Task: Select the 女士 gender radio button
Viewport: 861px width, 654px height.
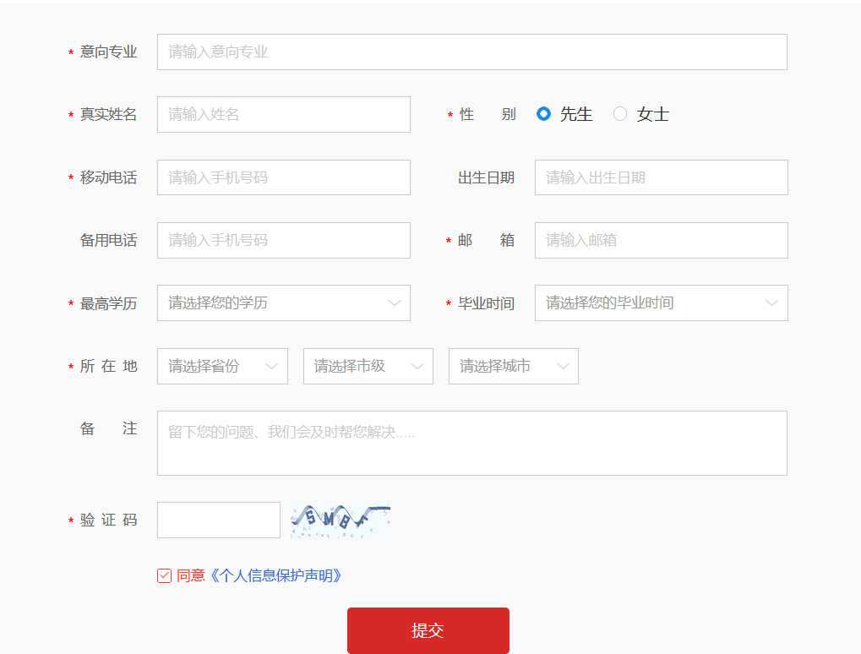Action: (620, 113)
